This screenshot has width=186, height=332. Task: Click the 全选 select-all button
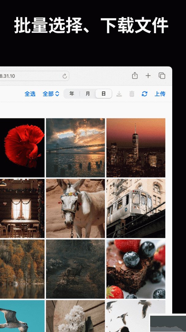tap(30, 94)
